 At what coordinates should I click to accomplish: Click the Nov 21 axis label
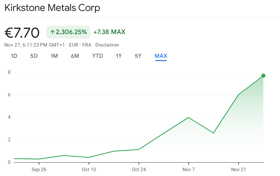[238, 170]
